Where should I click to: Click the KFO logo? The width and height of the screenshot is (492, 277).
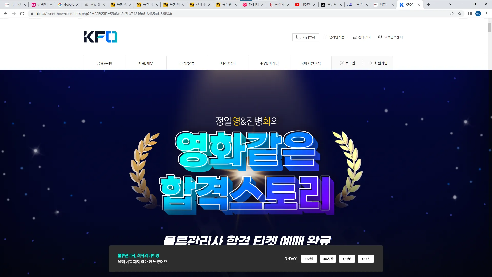tap(100, 37)
